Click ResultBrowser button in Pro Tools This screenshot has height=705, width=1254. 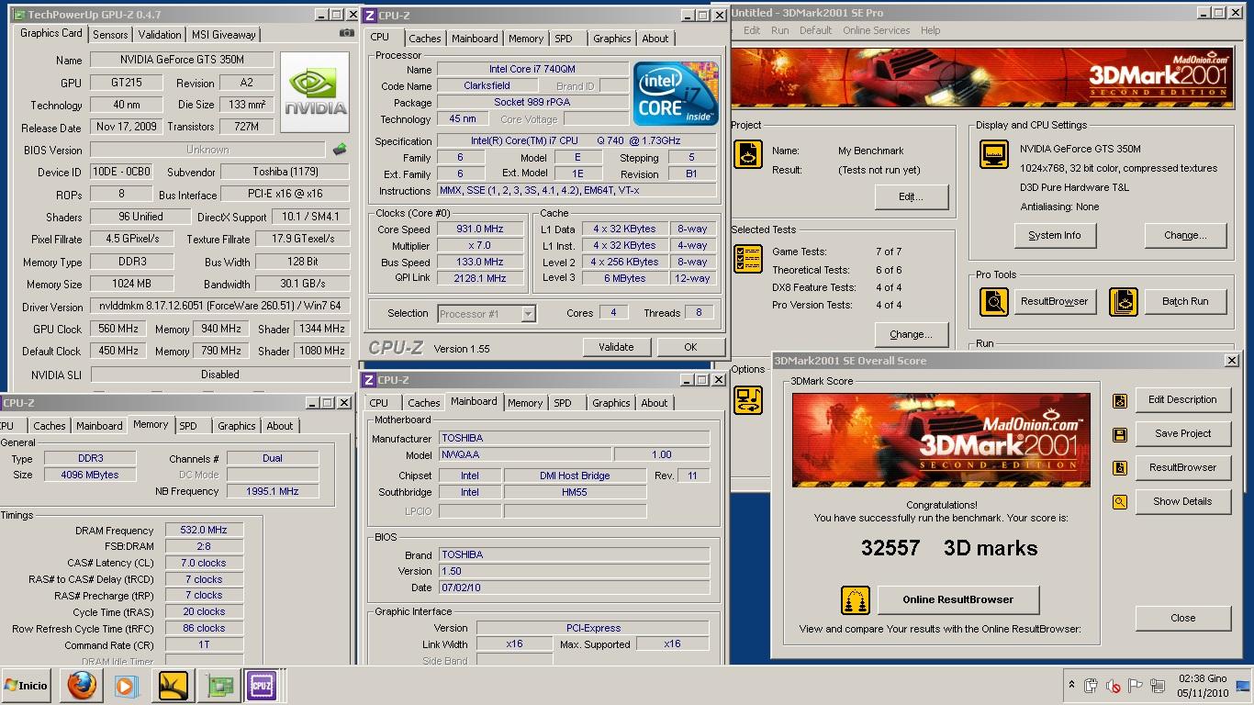(x=1055, y=301)
